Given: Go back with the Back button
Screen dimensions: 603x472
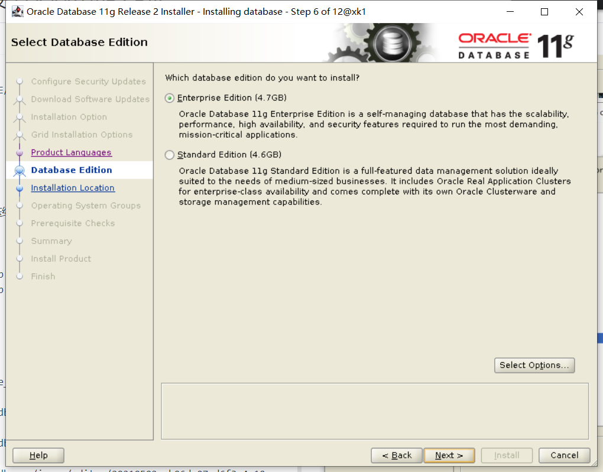Looking at the screenshot, I should tap(397, 455).
